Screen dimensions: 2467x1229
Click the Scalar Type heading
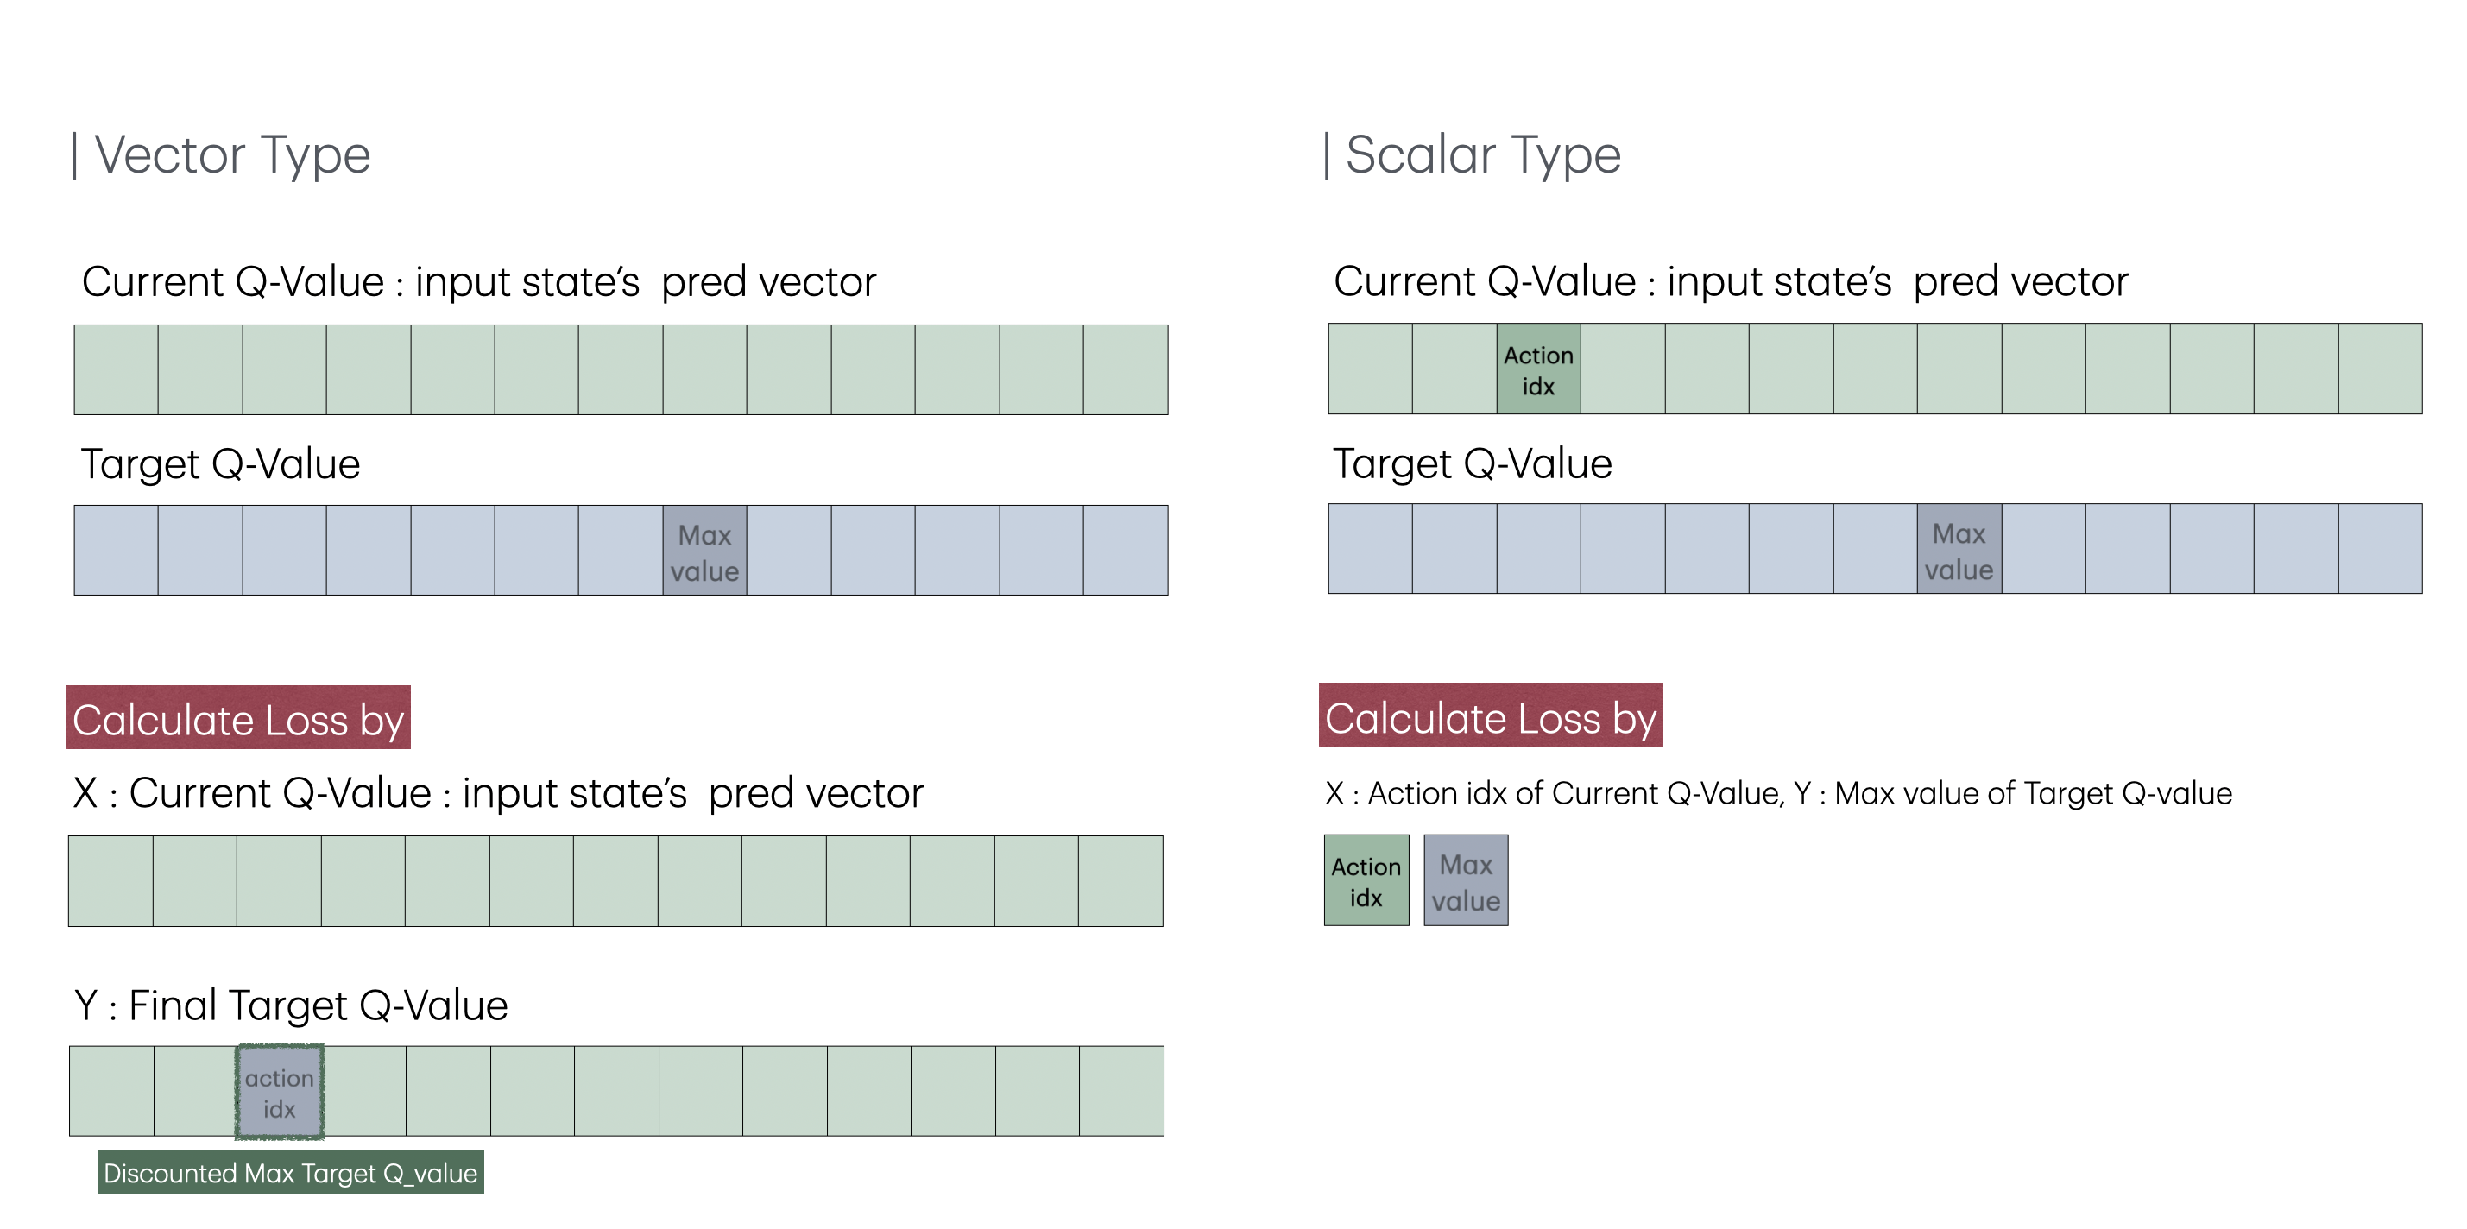pyautogui.click(x=1473, y=155)
